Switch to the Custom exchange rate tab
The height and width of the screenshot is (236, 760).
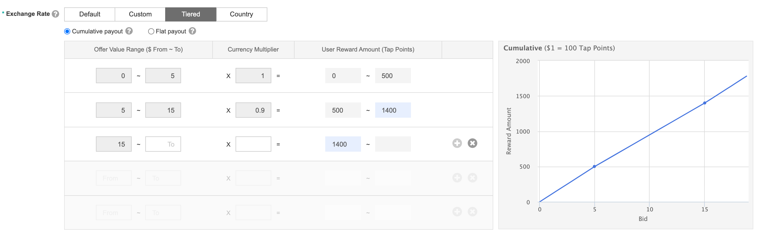pos(140,14)
